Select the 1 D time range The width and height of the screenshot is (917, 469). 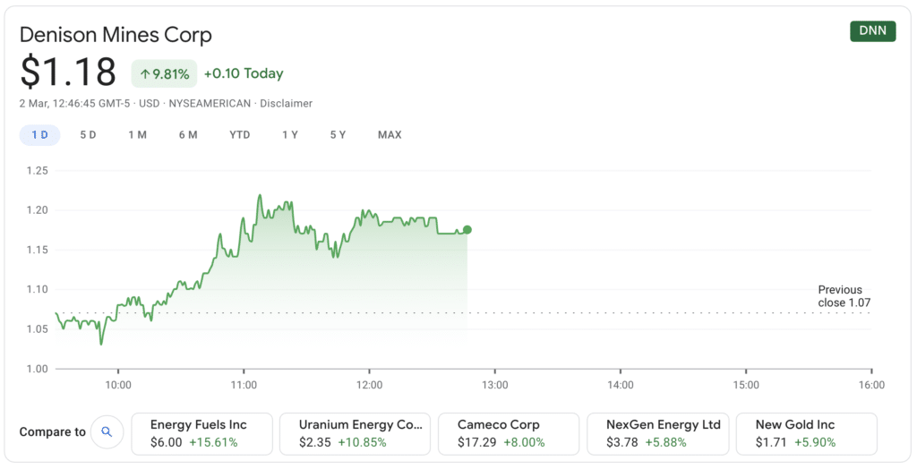39,135
